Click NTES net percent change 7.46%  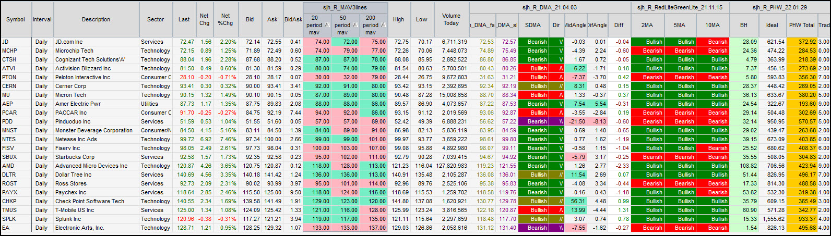225,139
